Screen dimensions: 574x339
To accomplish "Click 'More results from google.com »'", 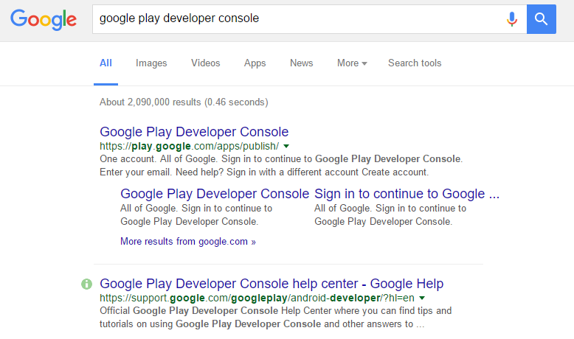I will (188, 242).
